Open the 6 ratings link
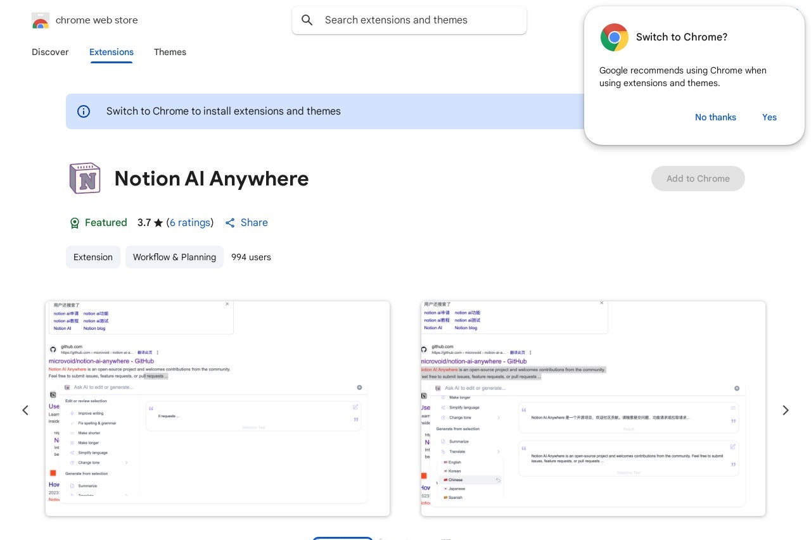This screenshot has height=540, width=811. [190, 223]
